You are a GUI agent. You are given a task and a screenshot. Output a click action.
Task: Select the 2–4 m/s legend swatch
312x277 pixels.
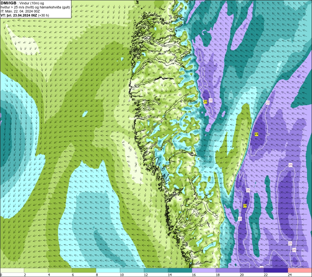[36, 270]
